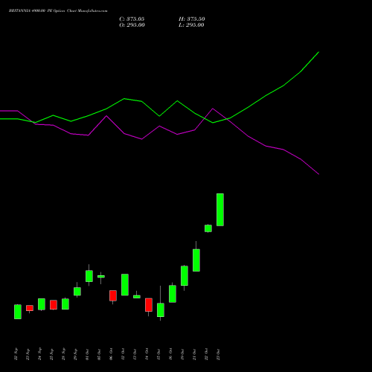Click the open value O: 295.00
This screenshot has width=372, height=372.
tap(132, 25)
